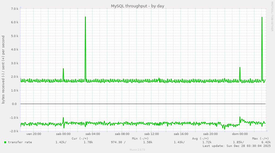Click the tall sent spike after sab 00:00
The image size is (275, 153).
point(86,48)
